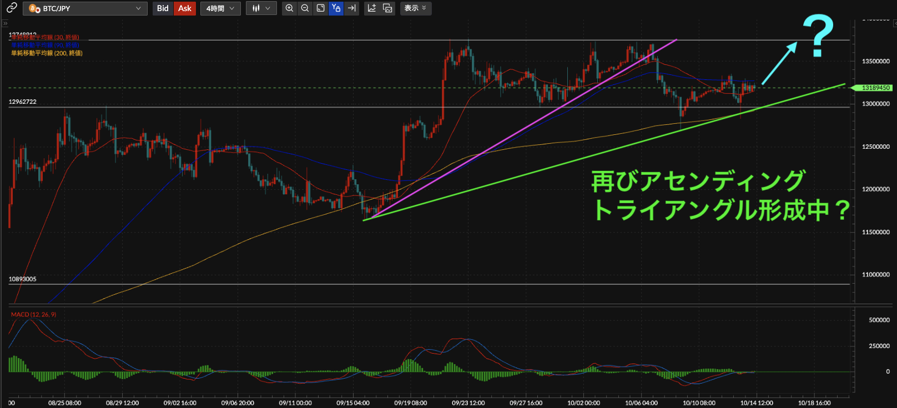
Task: Open the candlestick chart type dropdown
Action: click(261, 8)
